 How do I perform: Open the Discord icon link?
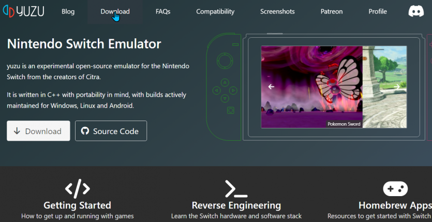coord(416,11)
